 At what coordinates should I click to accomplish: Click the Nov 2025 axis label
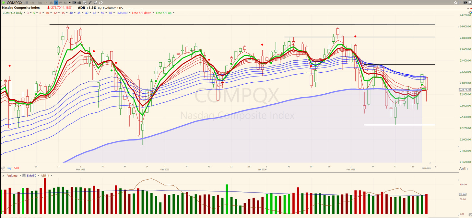[x=81, y=169]
